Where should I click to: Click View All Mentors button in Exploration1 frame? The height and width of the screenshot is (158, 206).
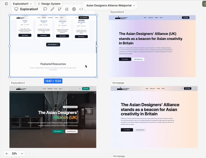click(x=53, y=44)
